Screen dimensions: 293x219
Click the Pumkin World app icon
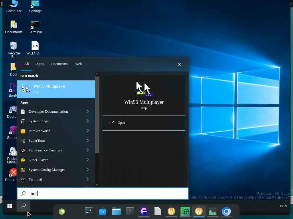[x=23, y=131]
